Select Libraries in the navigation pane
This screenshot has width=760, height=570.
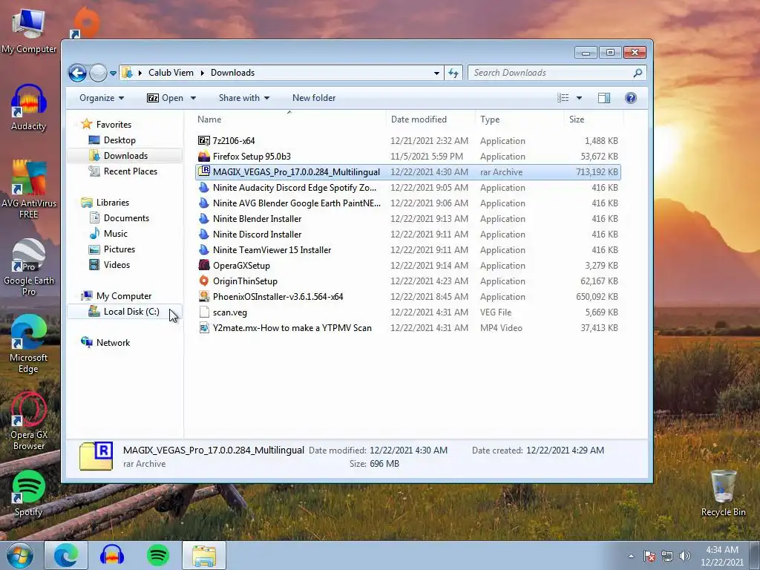tap(113, 203)
